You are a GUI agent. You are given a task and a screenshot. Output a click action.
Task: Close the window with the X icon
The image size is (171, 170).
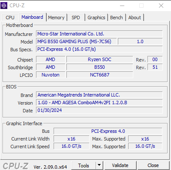(x=161, y=6)
